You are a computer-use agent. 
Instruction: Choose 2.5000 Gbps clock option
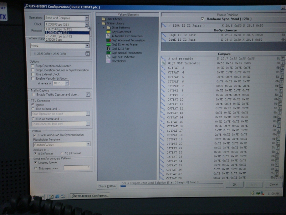point(67,40)
